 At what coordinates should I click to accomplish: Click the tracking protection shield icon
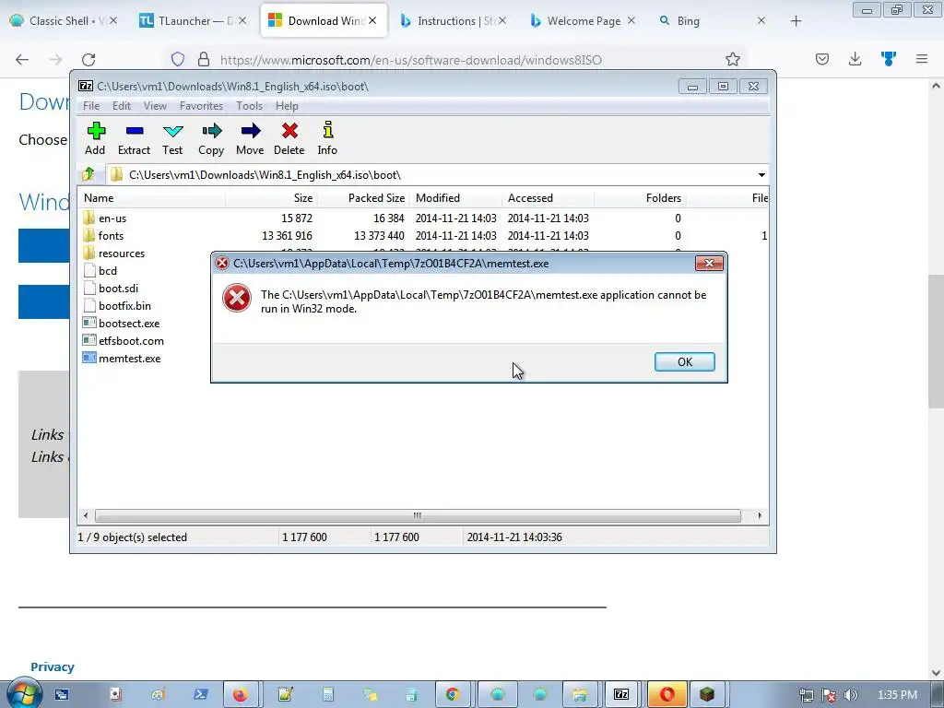[x=178, y=59]
